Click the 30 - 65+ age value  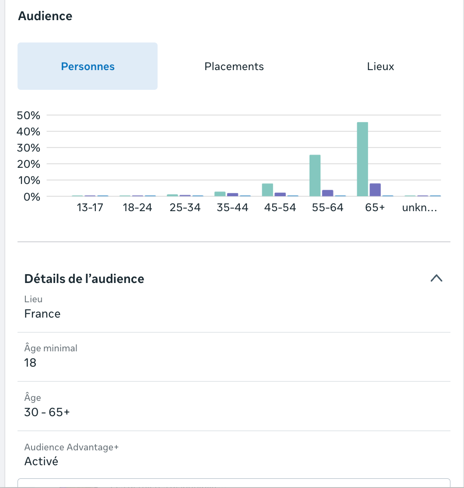coord(47,412)
